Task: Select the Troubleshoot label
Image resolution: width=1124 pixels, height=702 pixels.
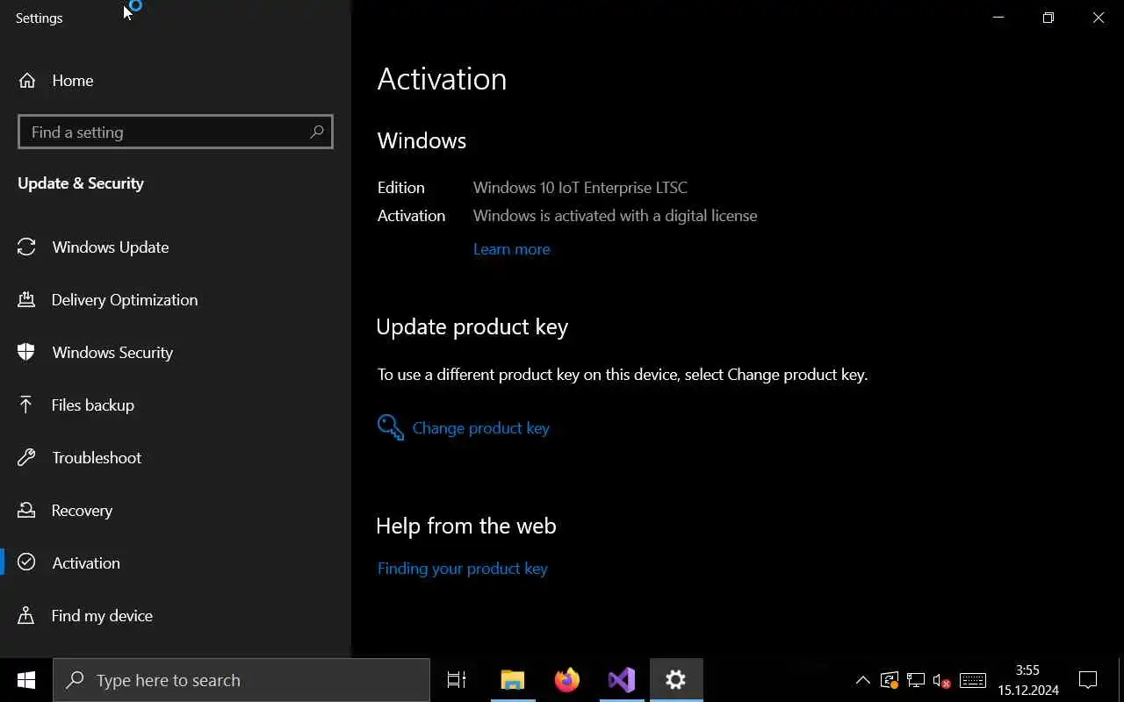Action: (x=97, y=458)
